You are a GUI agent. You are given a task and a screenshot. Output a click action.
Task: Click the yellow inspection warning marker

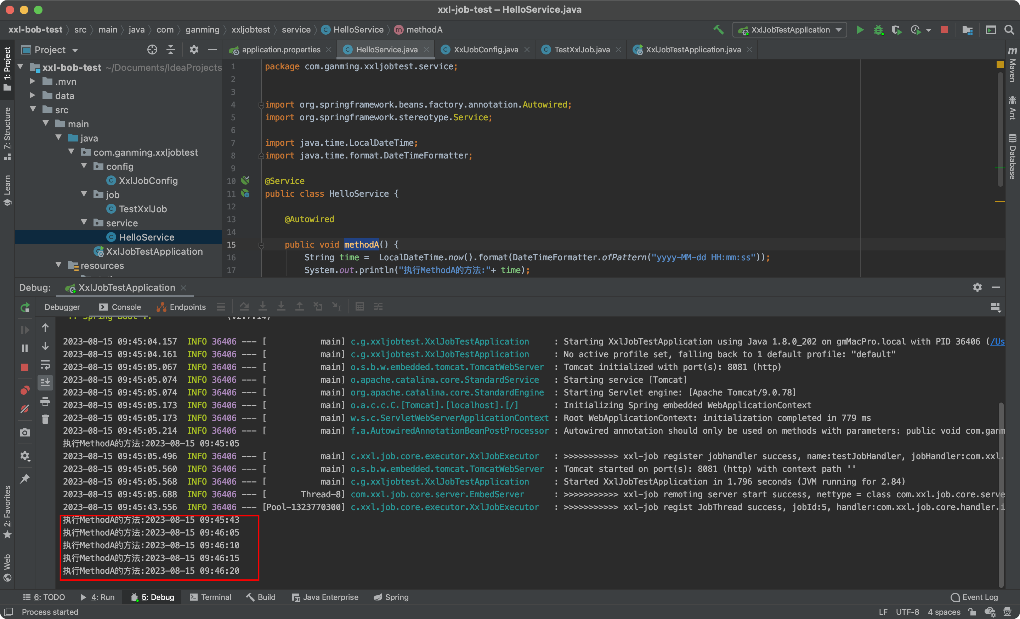tap(1000, 64)
